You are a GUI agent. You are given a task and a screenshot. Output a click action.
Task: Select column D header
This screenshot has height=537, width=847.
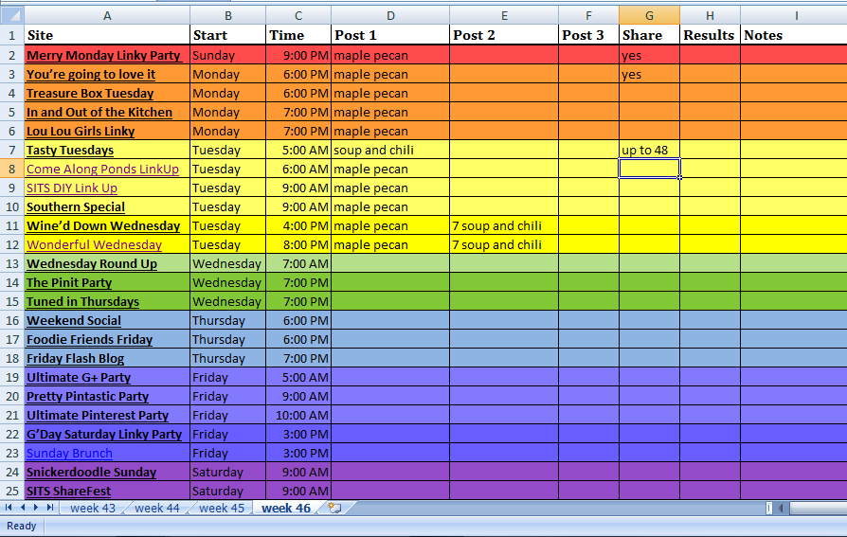390,16
